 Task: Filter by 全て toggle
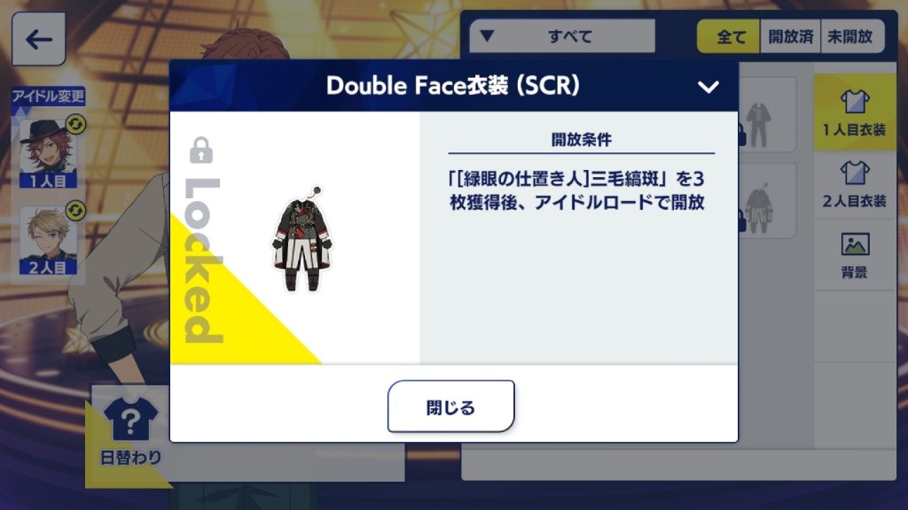[729, 36]
